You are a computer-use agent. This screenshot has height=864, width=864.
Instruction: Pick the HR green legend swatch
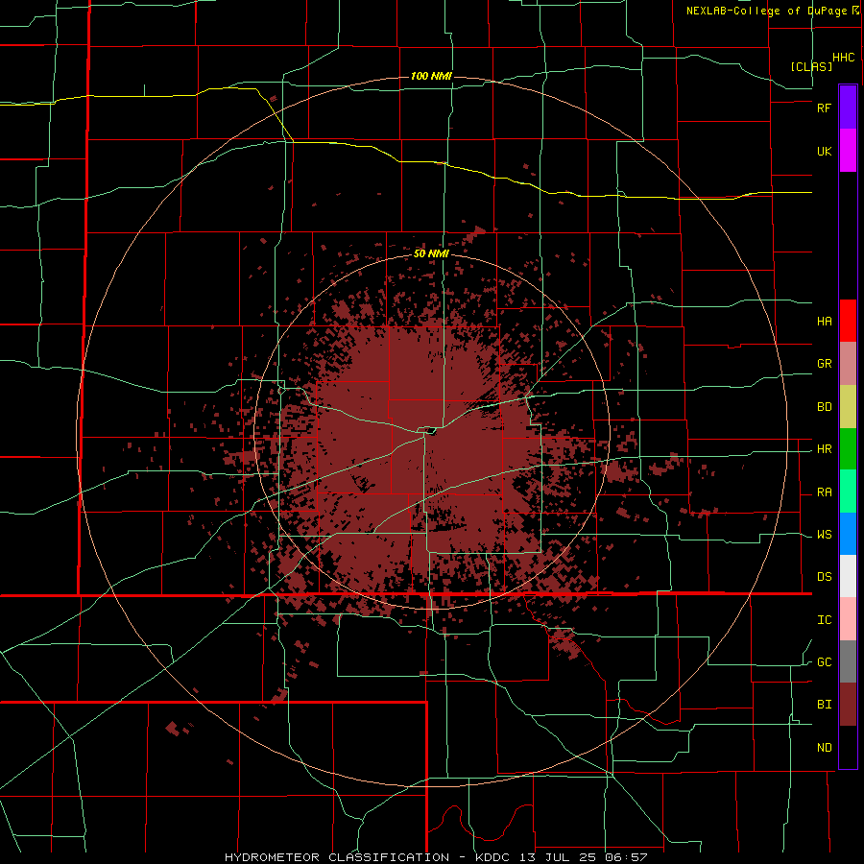(848, 449)
